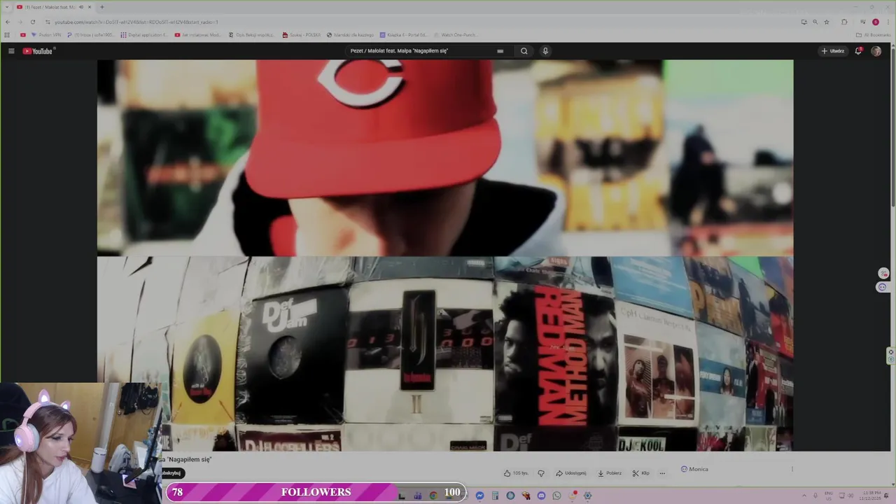The width and height of the screenshot is (896, 504).
Task: Open the Monica extension panel below video
Action: coord(694,469)
